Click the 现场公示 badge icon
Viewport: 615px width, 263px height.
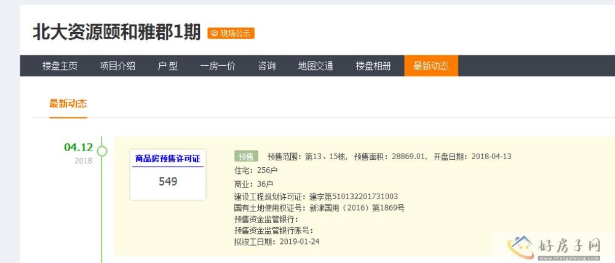pos(214,33)
